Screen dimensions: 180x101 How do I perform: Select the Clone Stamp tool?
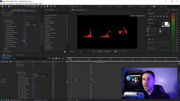click(x=44, y=6)
